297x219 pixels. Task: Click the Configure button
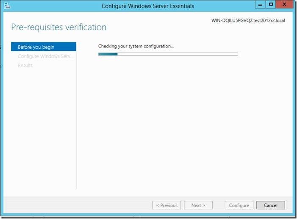(x=239, y=205)
